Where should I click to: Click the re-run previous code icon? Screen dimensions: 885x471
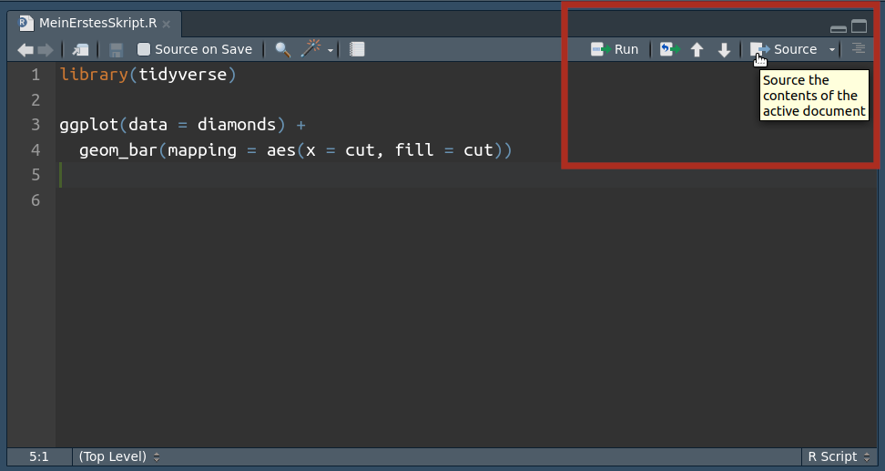pyautogui.click(x=669, y=50)
